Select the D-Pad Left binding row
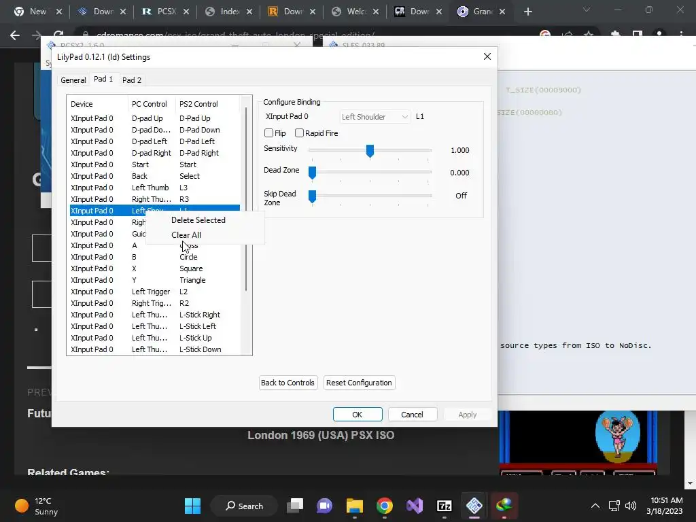696x522 pixels. click(154, 141)
